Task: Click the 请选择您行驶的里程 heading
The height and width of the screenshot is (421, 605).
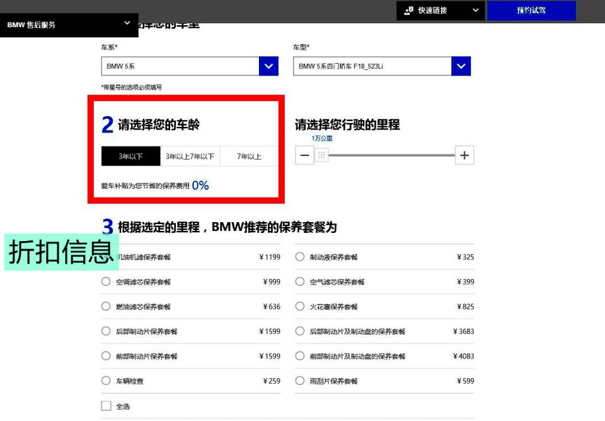Action: (x=347, y=124)
